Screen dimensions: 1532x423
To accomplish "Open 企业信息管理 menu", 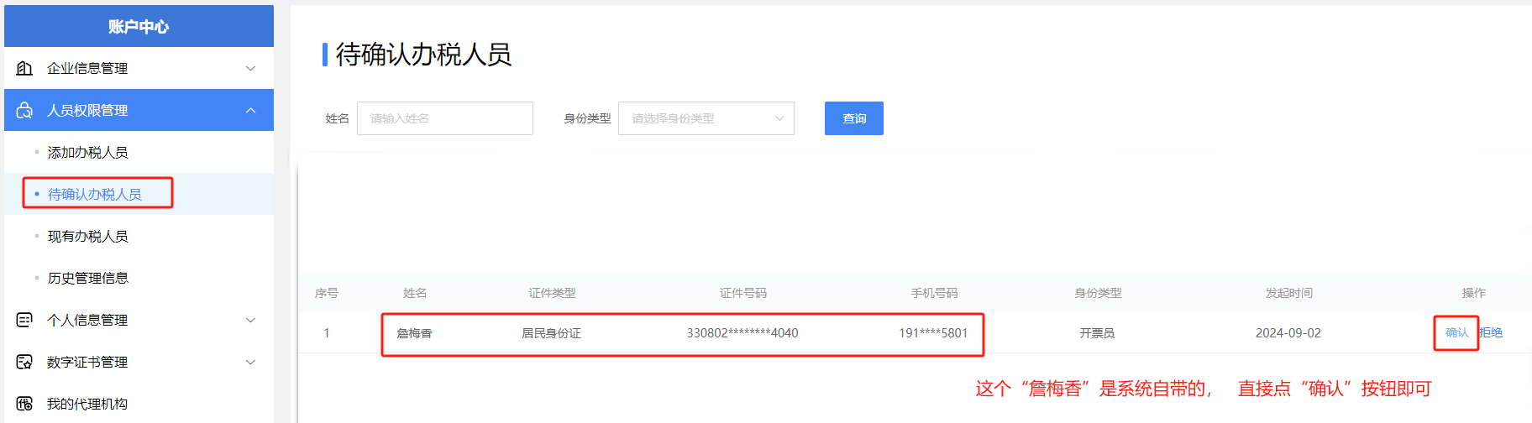I will (x=139, y=68).
